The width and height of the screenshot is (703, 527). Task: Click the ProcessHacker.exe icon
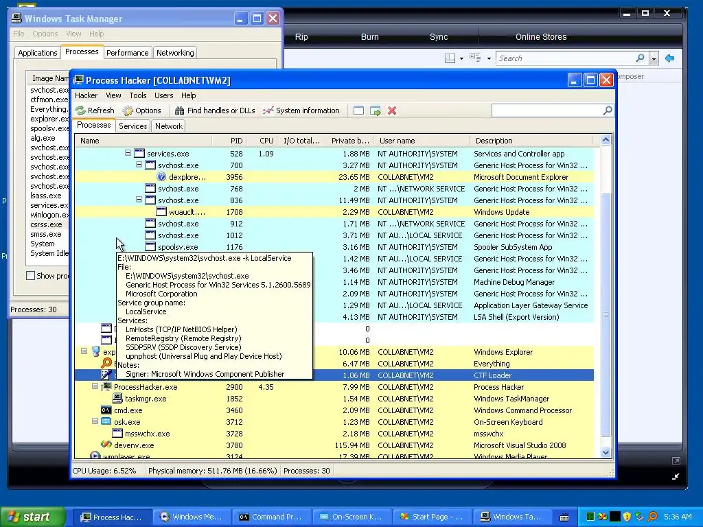(x=106, y=387)
